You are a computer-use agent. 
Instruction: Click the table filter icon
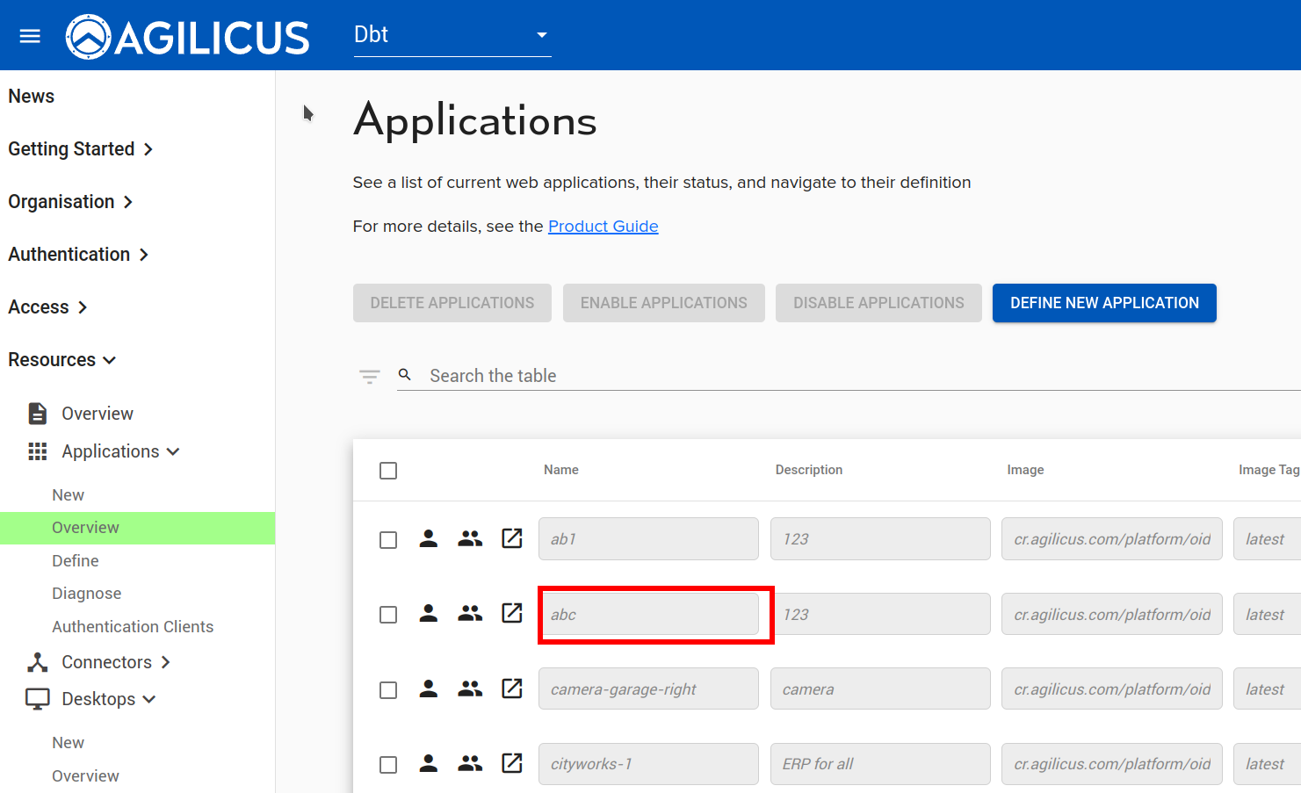pyautogui.click(x=370, y=377)
